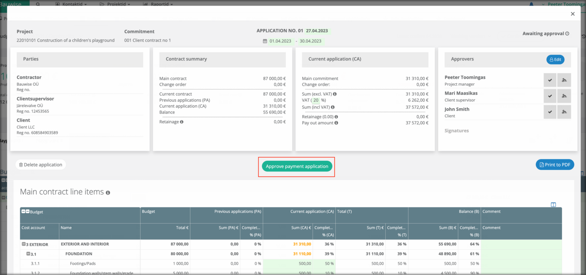This screenshot has height=275, width=586.
Task: Open the column layout icon above the table
Action: tap(554, 205)
